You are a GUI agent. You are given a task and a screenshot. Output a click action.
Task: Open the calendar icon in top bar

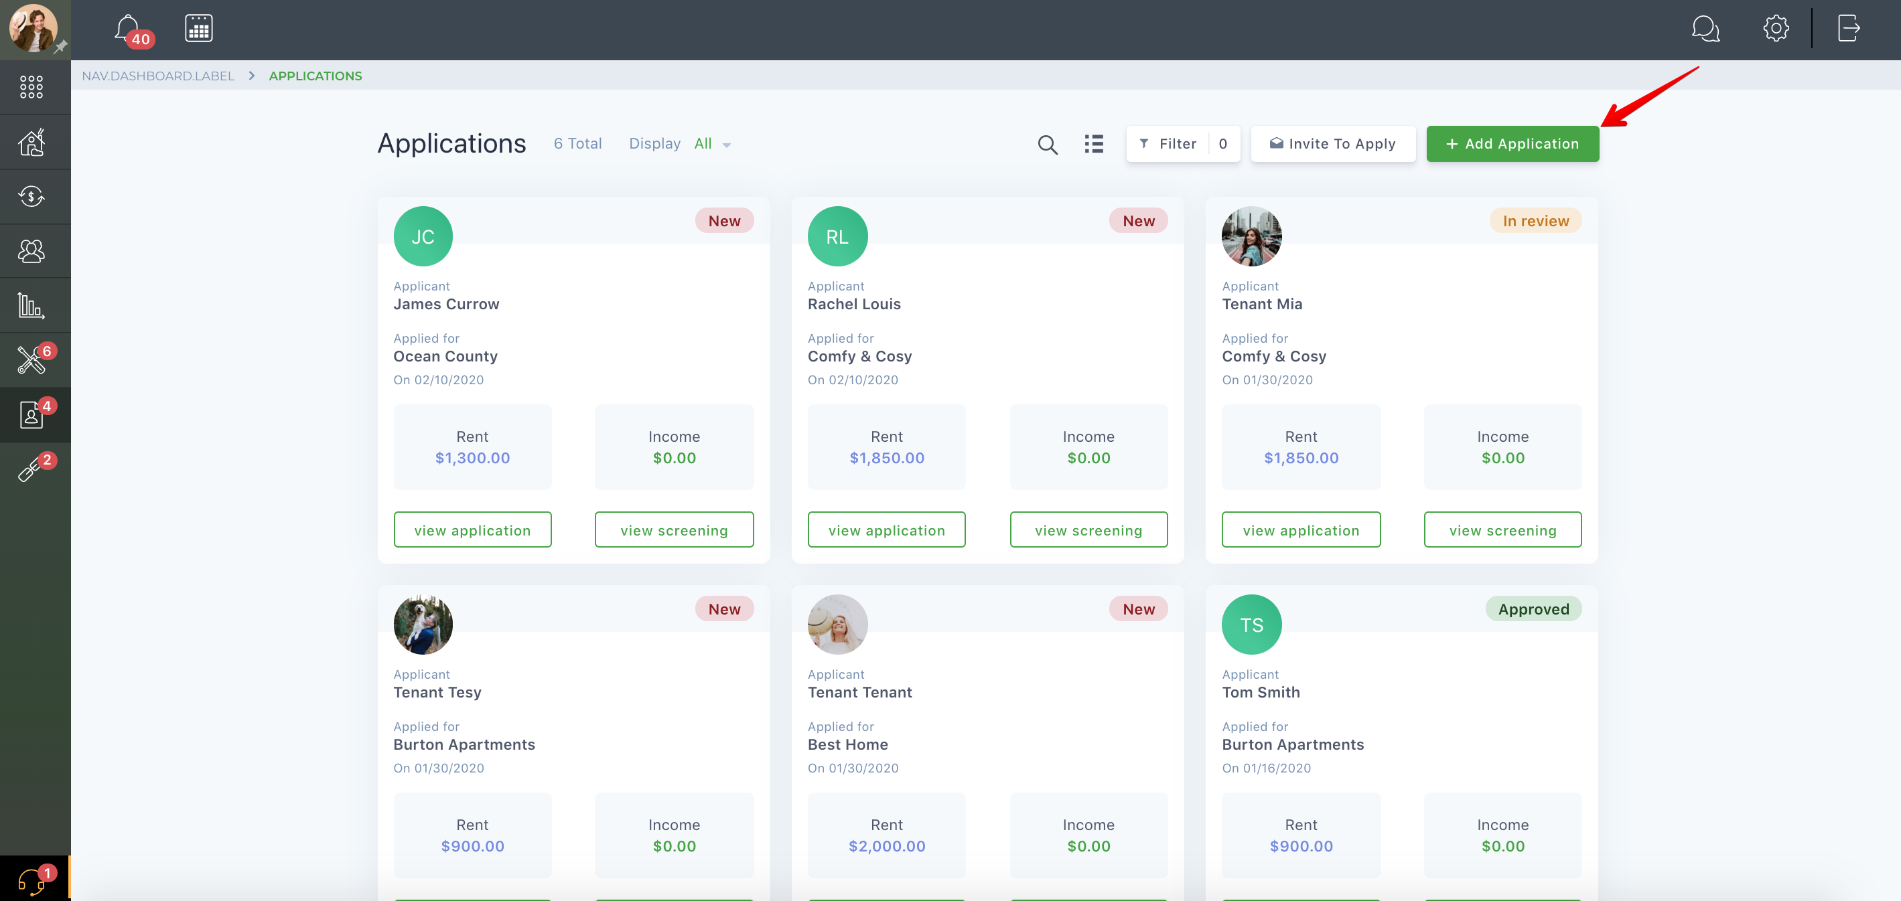coord(198,28)
